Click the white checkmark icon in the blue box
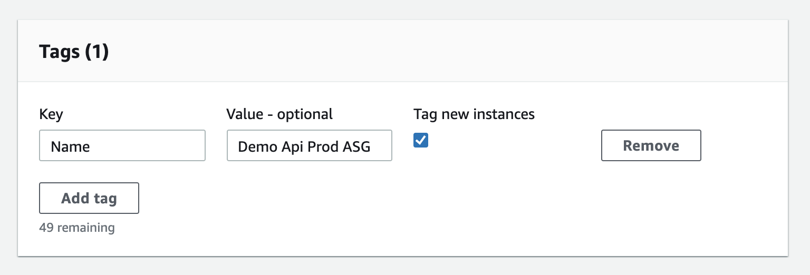The image size is (810, 275). tap(421, 140)
